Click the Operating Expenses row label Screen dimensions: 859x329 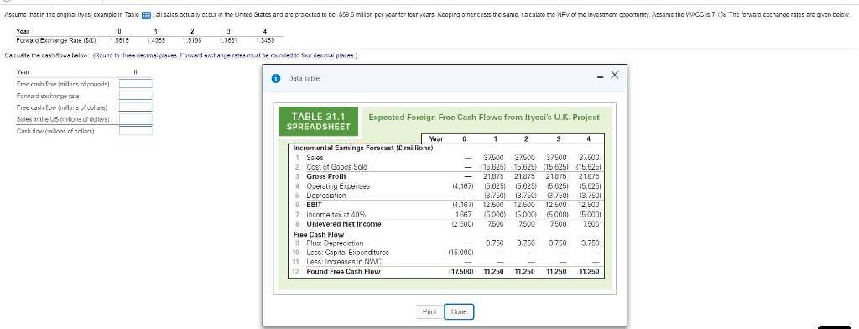click(x=338, y=185)
